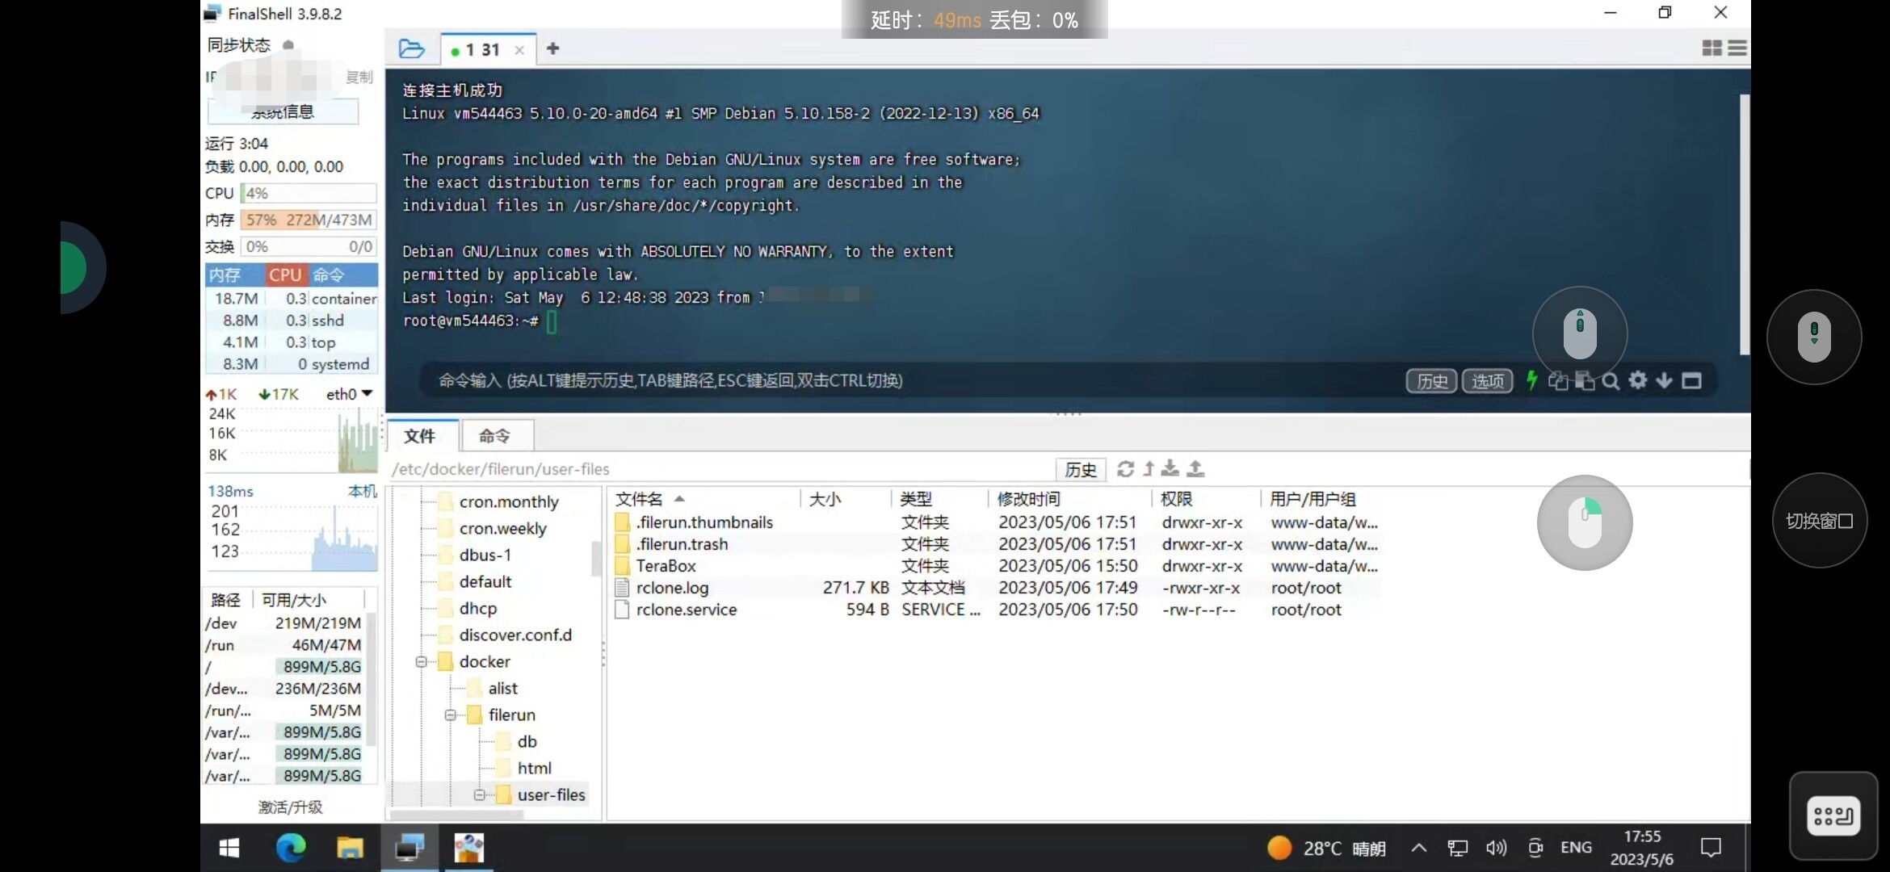
Task: Click the file download icon
Action: pos(1170,468)
